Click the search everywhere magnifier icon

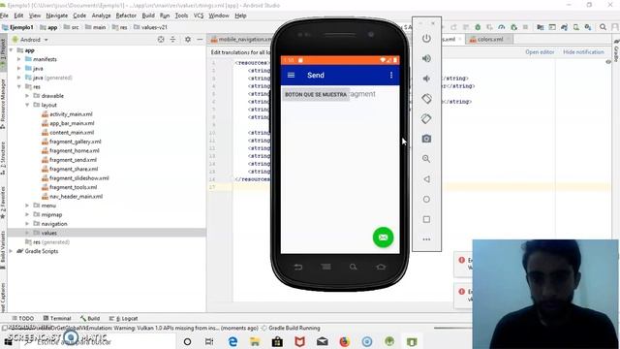pyautogui.click(x=603, y=27)
